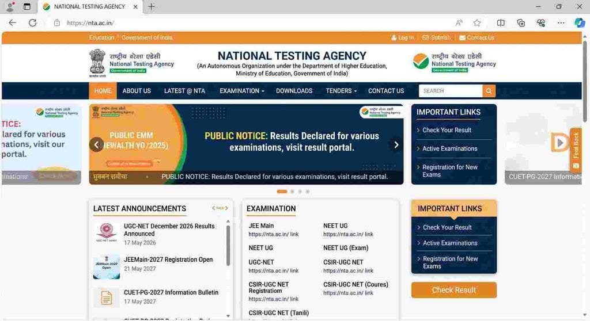Click Education link in orange bar
This screenshot has height=321, width=590.
[x=101, y=37]
